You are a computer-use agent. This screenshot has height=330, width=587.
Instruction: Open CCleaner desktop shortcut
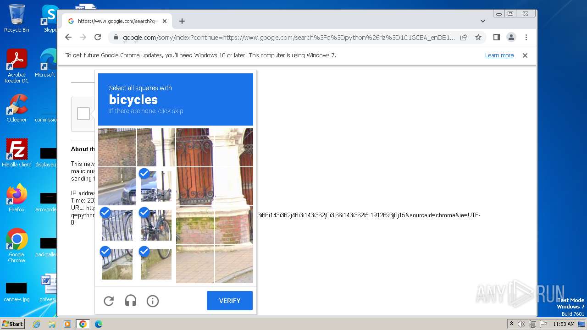coord(17,109)
